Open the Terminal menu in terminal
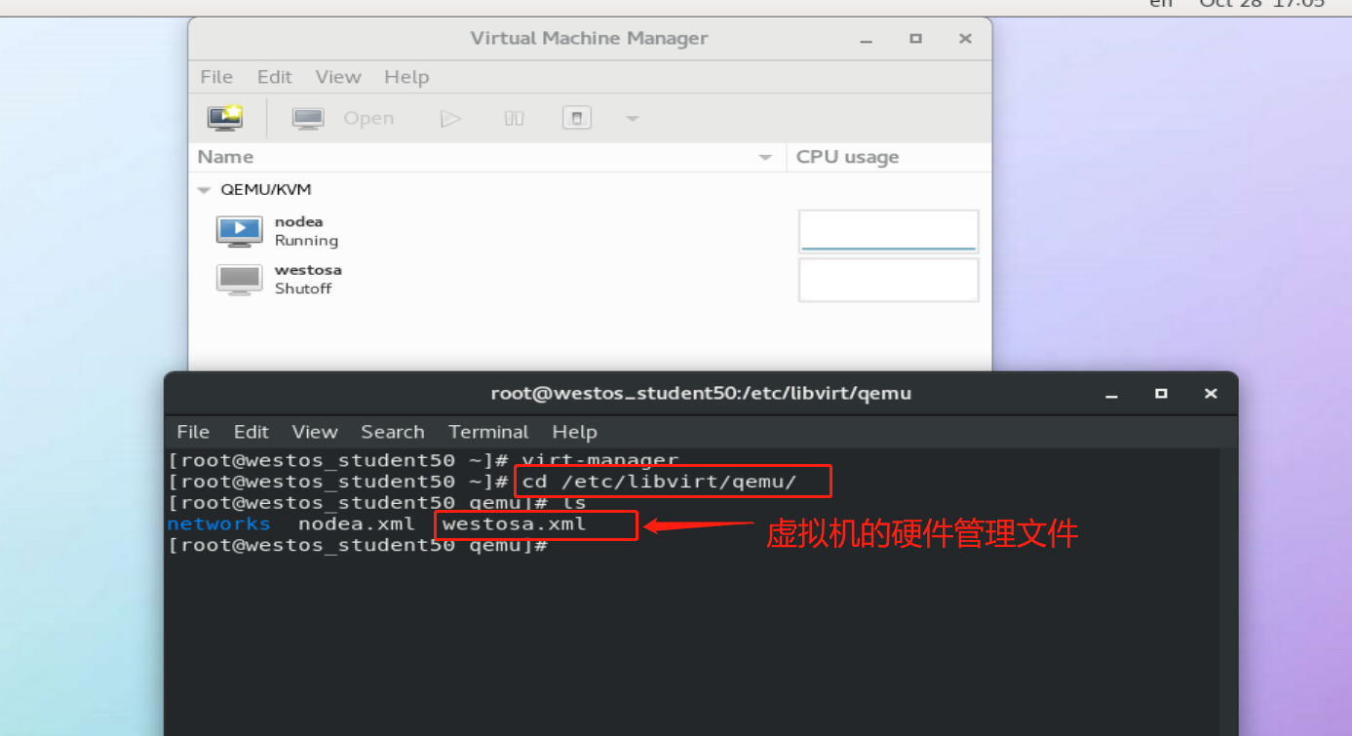Screen dimensions: 1352x736 [x=488, y=432]
